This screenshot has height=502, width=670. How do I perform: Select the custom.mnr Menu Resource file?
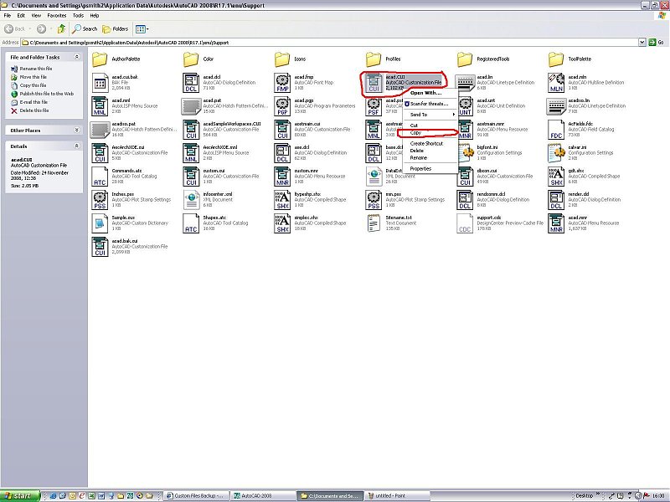click(x=310, y=177)
